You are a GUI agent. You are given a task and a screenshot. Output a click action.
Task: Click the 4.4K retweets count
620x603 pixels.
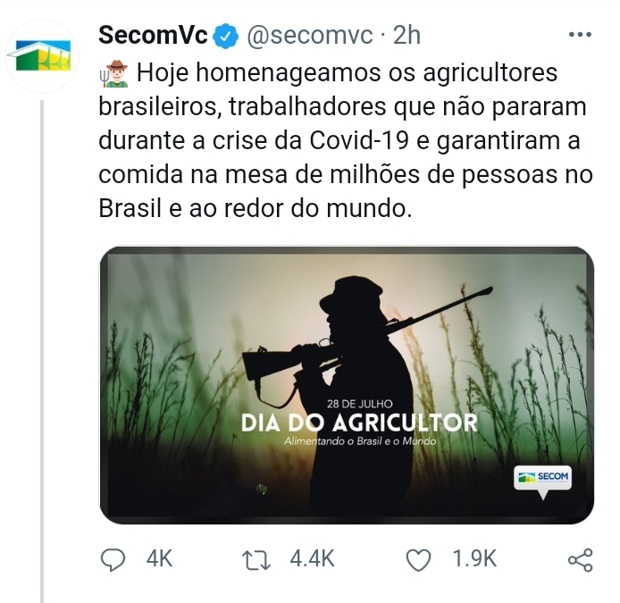click(313, 559)
